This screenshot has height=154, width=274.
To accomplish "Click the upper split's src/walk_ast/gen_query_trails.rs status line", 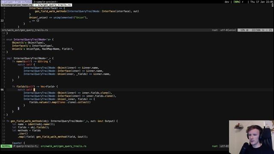I will pos(25,30).
